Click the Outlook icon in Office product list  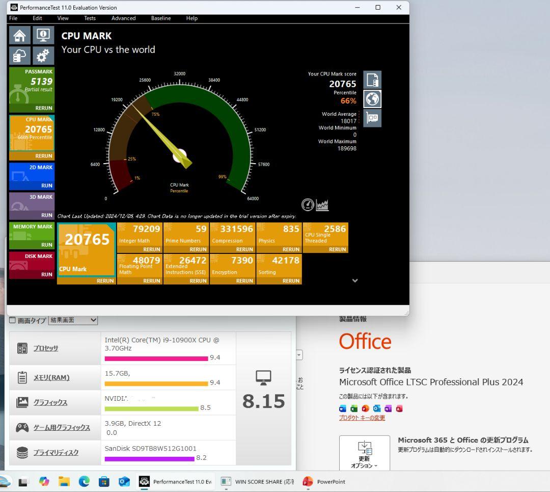[x=377, y=408]
